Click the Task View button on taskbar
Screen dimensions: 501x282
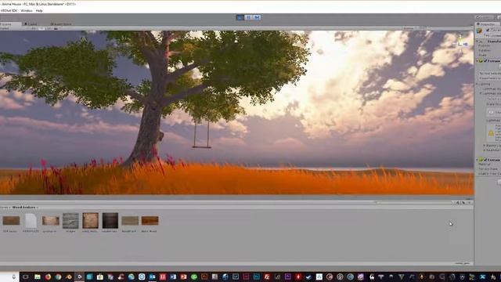26,277
